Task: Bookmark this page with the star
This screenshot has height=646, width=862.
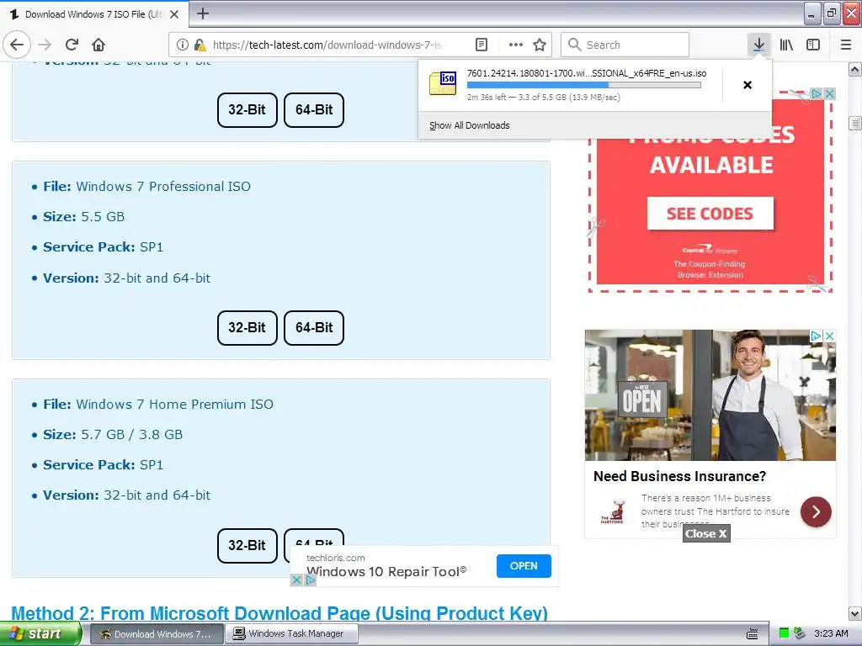Action: tap(540, 45)
